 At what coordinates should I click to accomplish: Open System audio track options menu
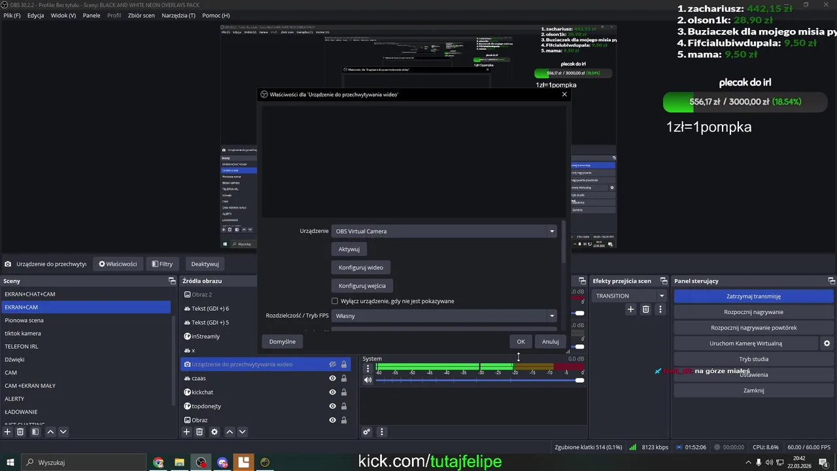[367, 368]
